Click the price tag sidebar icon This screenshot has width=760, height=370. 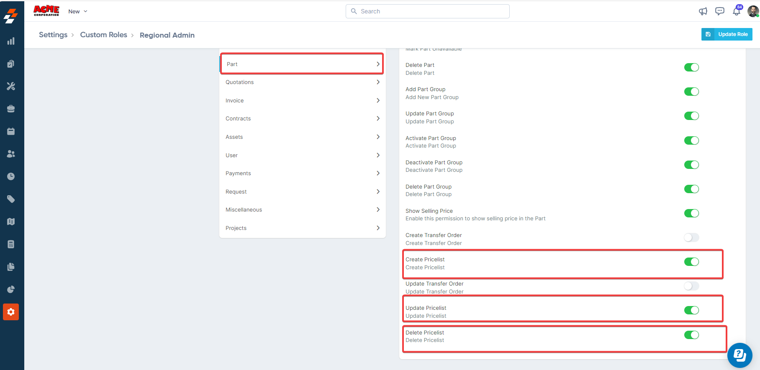pyautogui.click(x=11, y=199)
